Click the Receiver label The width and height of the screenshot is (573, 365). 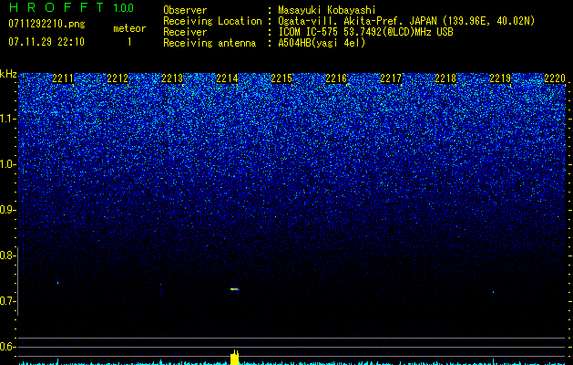click(185, 32)
